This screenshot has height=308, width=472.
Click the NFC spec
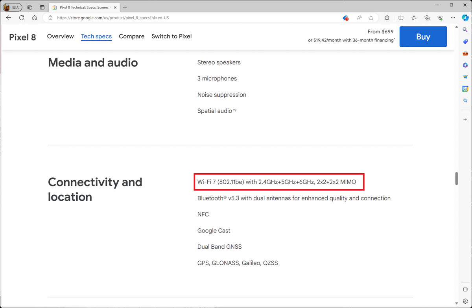pos(203,214)
